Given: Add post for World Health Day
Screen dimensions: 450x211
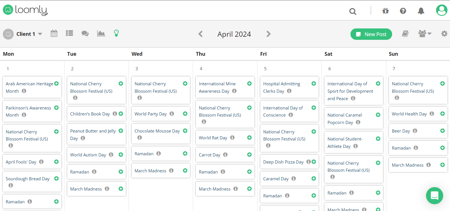Looking at the screenshot, I should click(443, 114).
